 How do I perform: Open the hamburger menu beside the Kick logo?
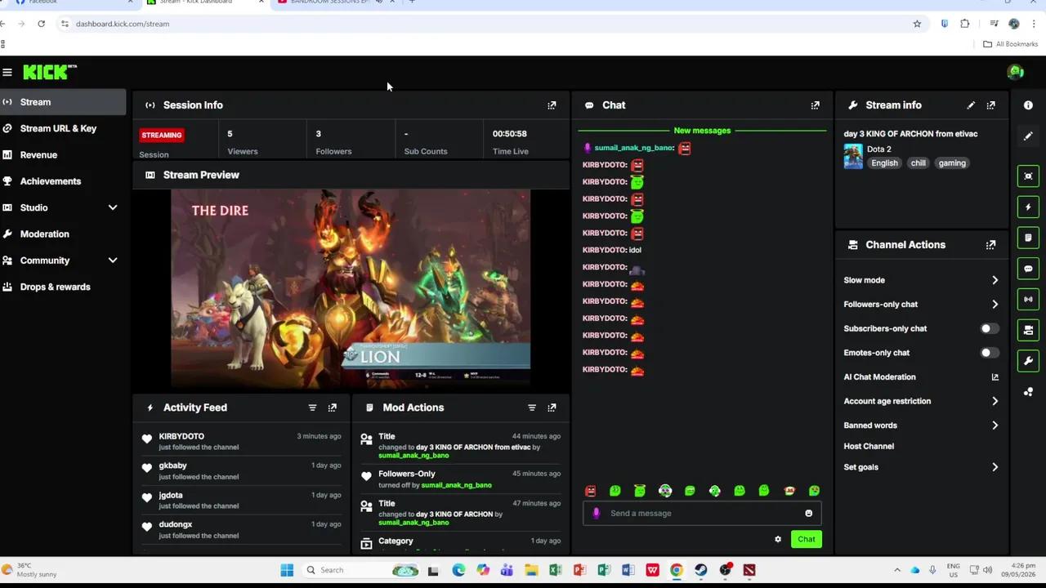point(7,73)
